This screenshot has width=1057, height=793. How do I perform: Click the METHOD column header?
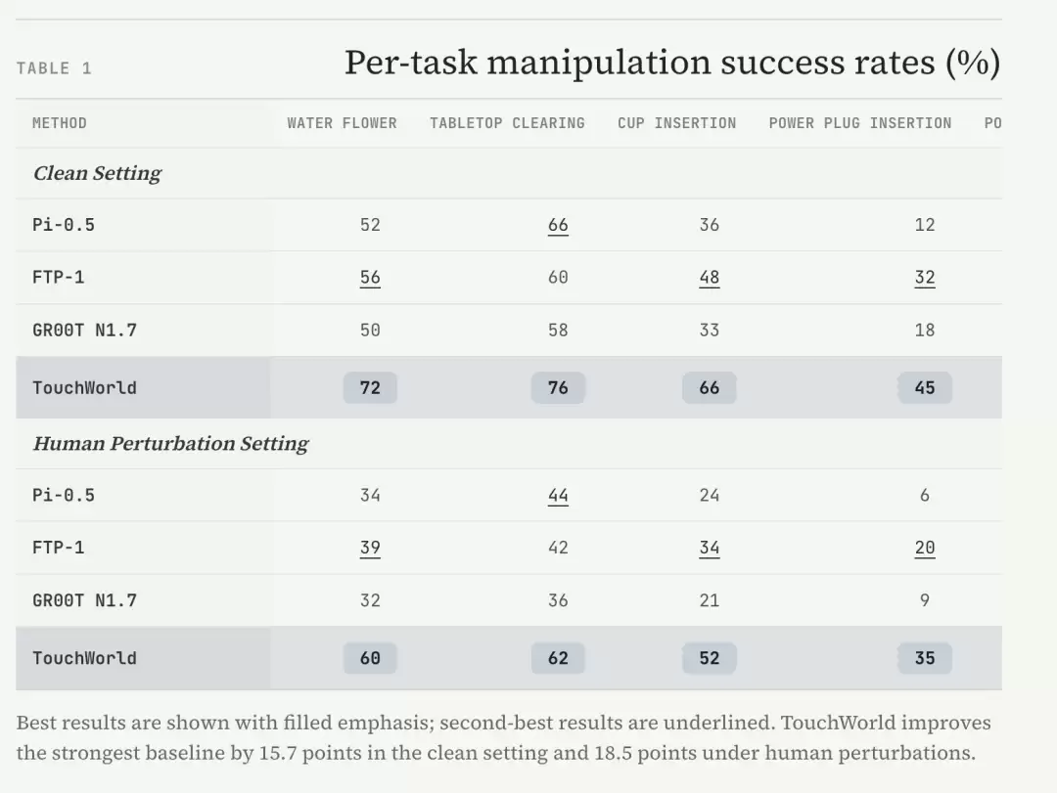click(x=60, y=123)
